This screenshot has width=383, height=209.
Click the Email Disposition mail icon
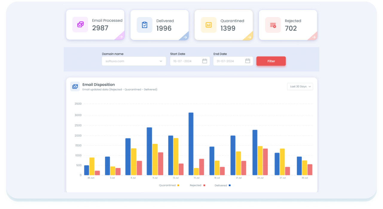pyautogui.click(x=75, y=86)
